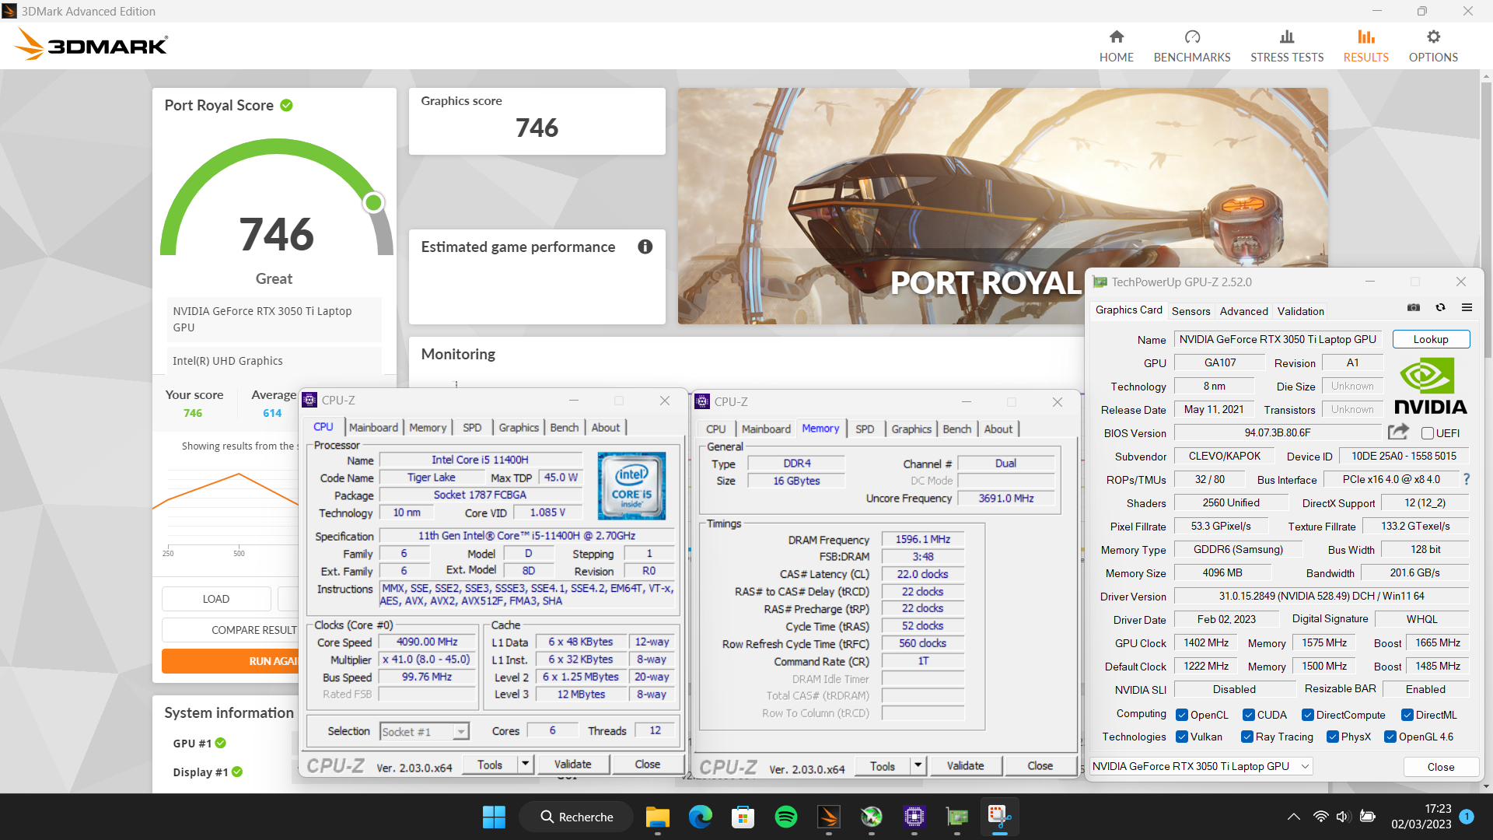Click the info icon beside Estimated game performance
This screenshot has width=1493, height=840.
pos(645,247)
